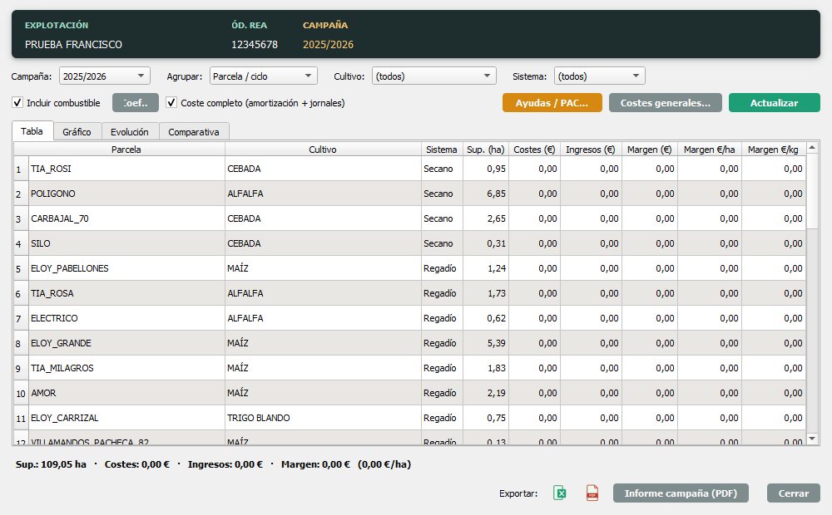Open Sistema (todos) dropdown
This screenshot has width=832, height=515.
coord(600,76)
